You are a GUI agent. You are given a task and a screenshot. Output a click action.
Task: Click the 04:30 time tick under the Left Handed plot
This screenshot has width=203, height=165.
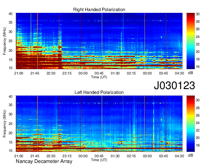pyautogui.click(x=179, y=156)
